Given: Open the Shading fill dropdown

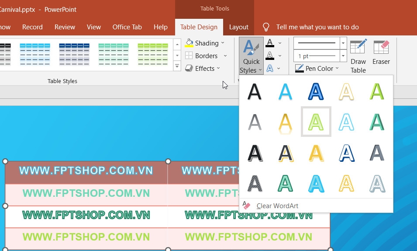Looking at the screenshot, I should (x=205, y=43).
